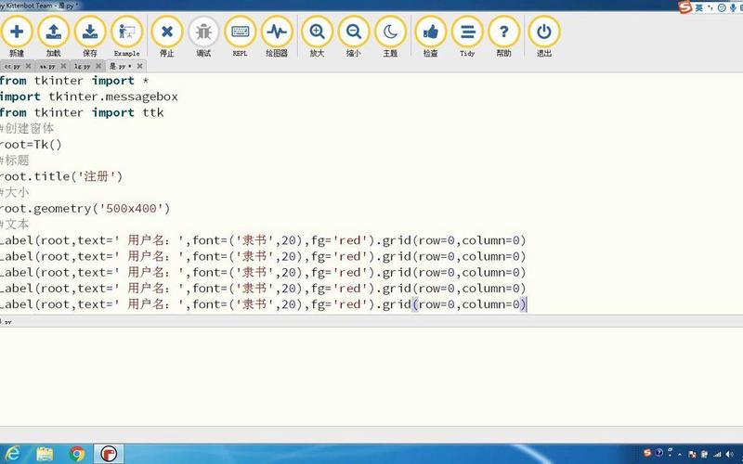The height and width of the screenshot is (464, 743).
Task: Click the comment '#文本'
Action: coord(15,225)
